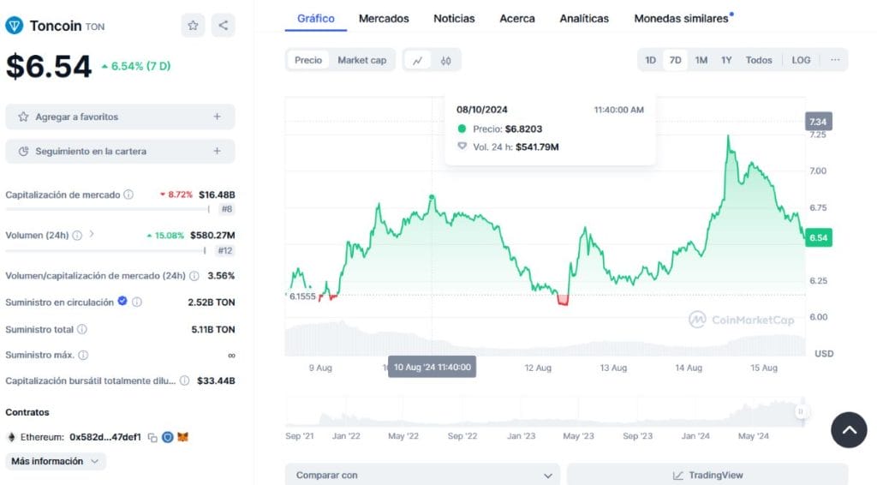Open the chart more options ellipsis
This screenshot has width=877, height=485.
(835, 60)
